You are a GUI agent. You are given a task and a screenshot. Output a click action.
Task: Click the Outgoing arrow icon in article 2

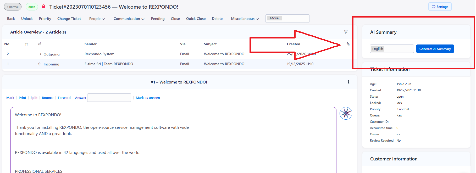point(40,54)
